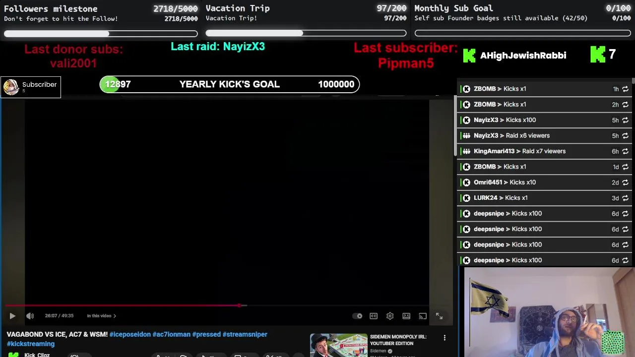The image size is (635, 357).
Task: Click the 12897 yearly goal count
Action: click(118, 84)
